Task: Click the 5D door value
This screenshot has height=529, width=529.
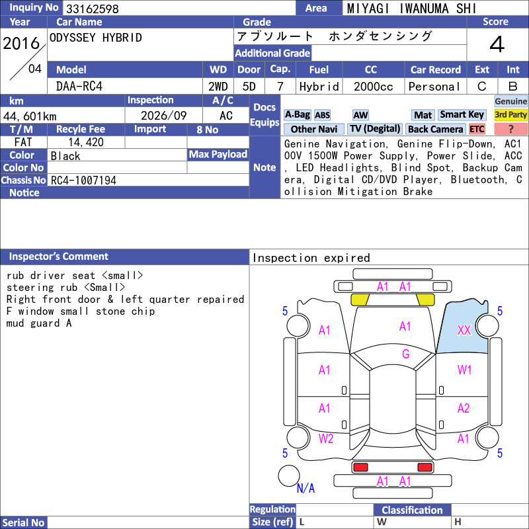Action: click(x=249, y=87)
